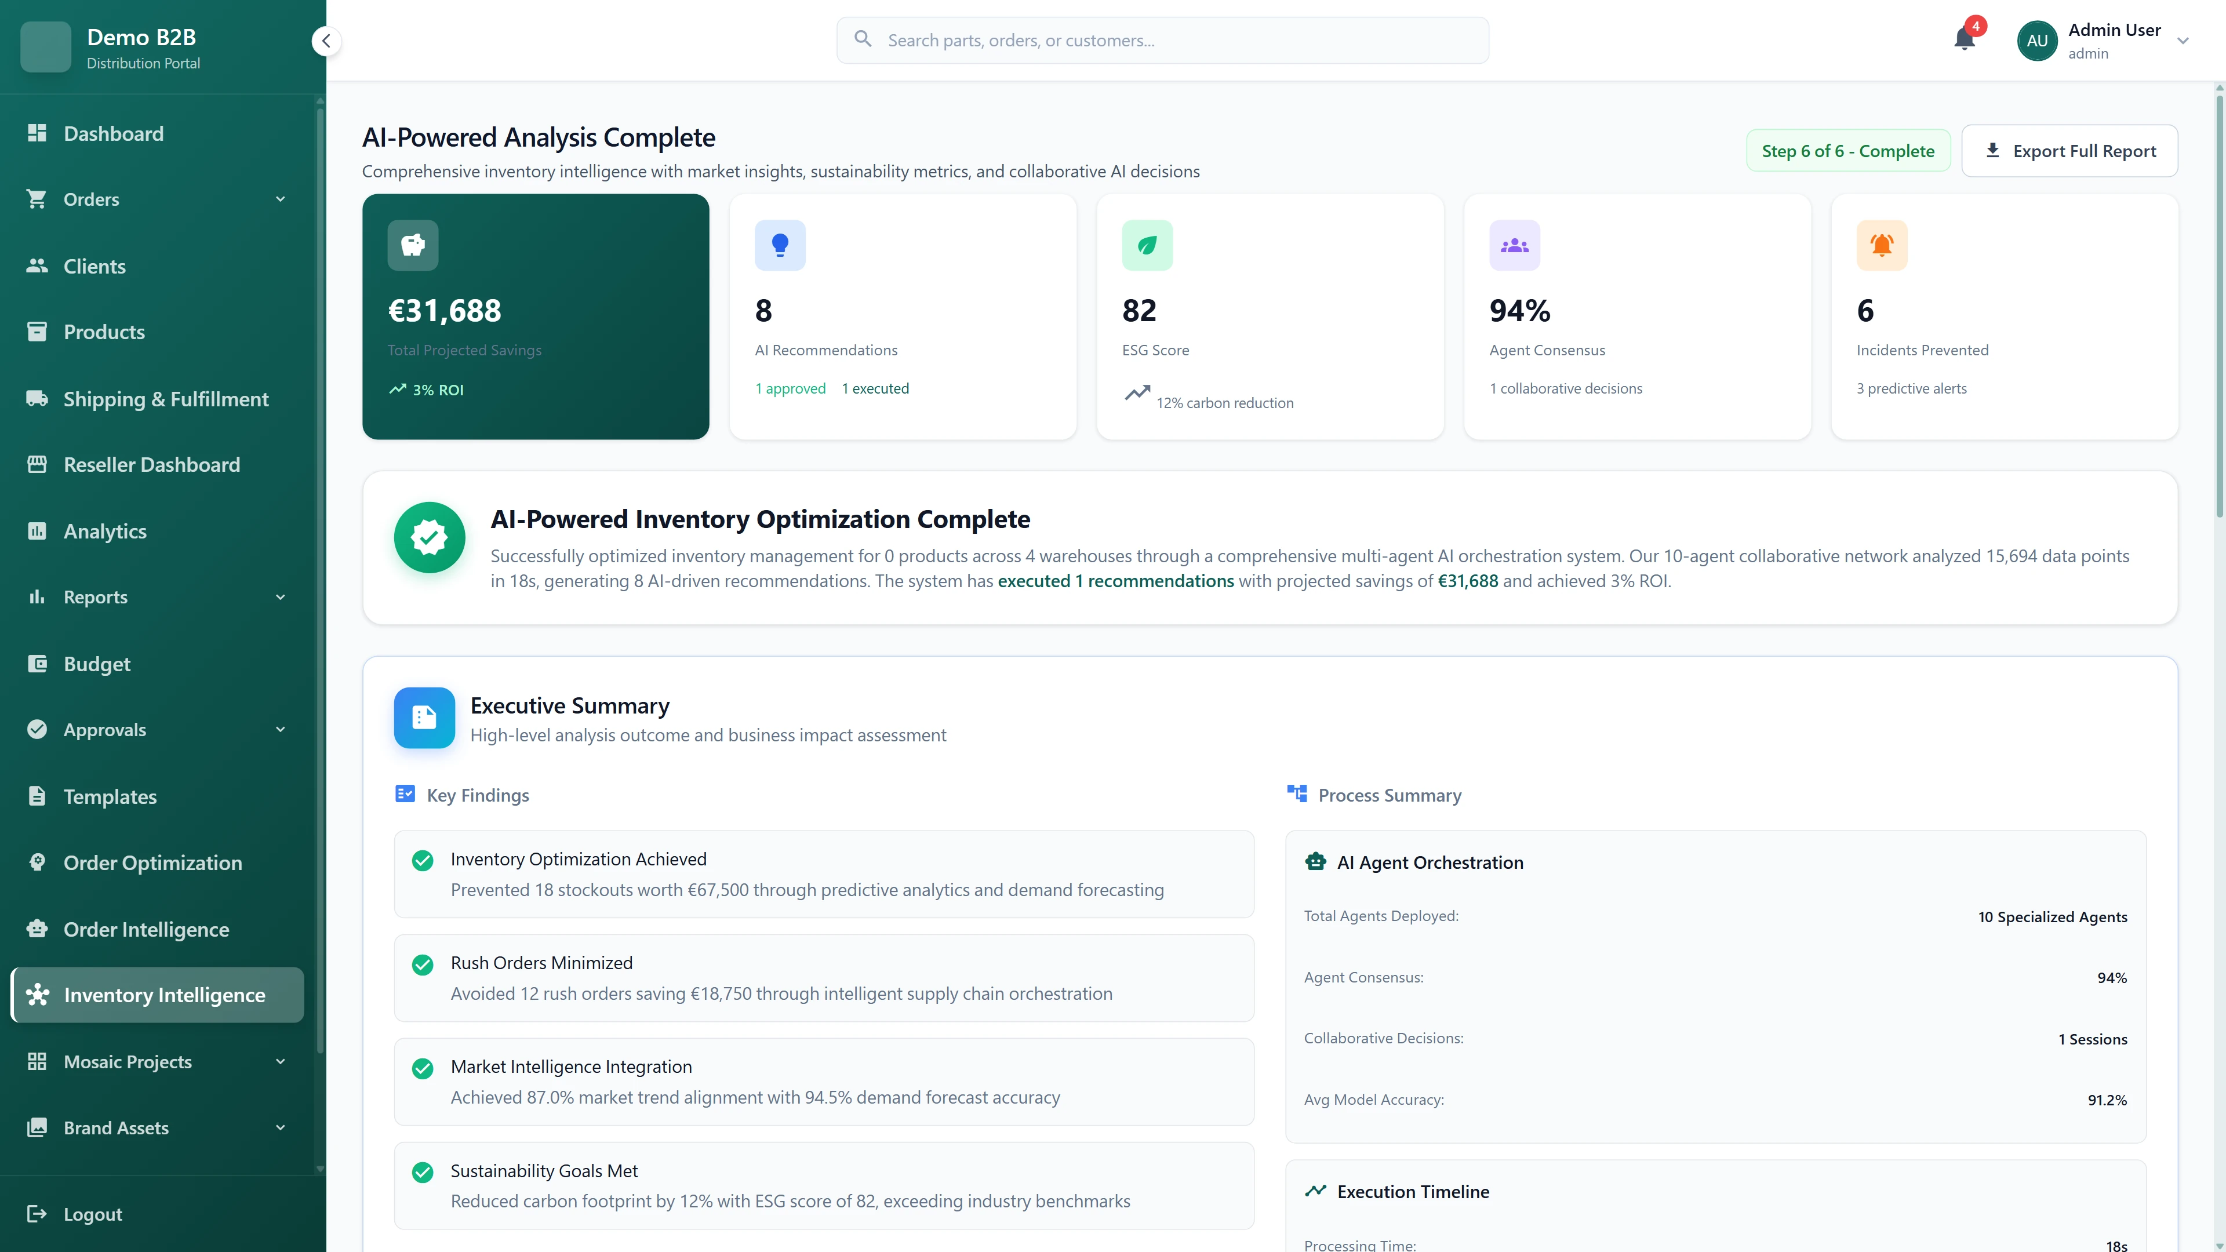Click the Shipping & Fulfillment truck icon

[x=38, y=398]
